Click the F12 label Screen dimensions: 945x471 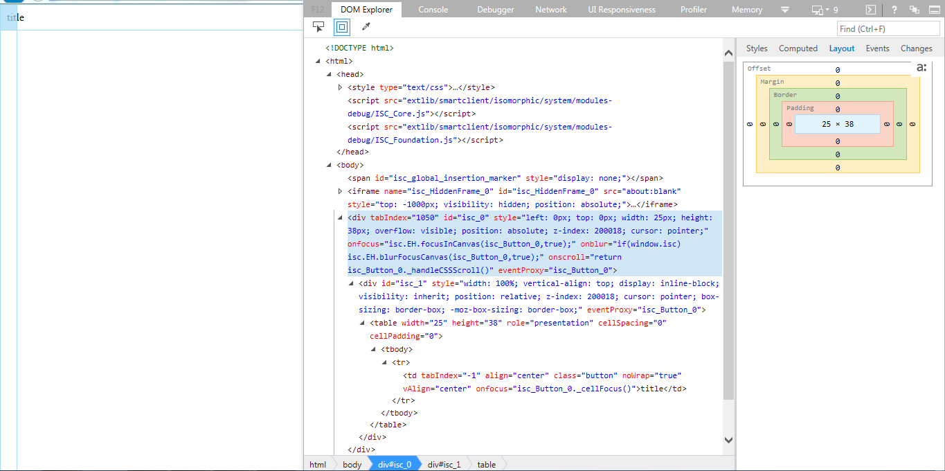(x=318, y=10)
